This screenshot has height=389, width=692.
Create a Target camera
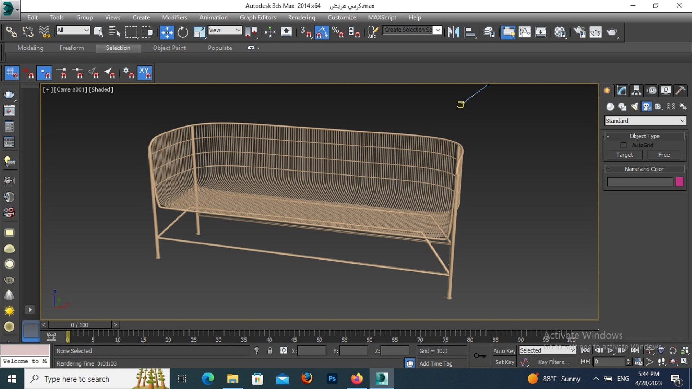(x=625, y=155)
